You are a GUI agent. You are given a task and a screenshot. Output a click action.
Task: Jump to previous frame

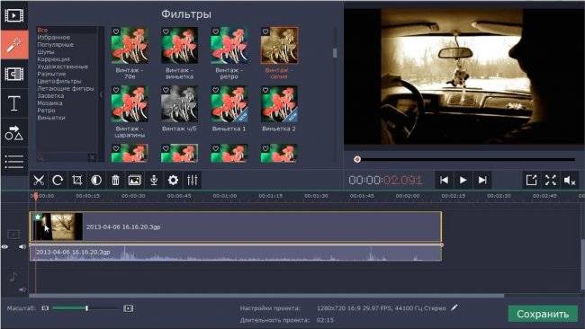444,181
